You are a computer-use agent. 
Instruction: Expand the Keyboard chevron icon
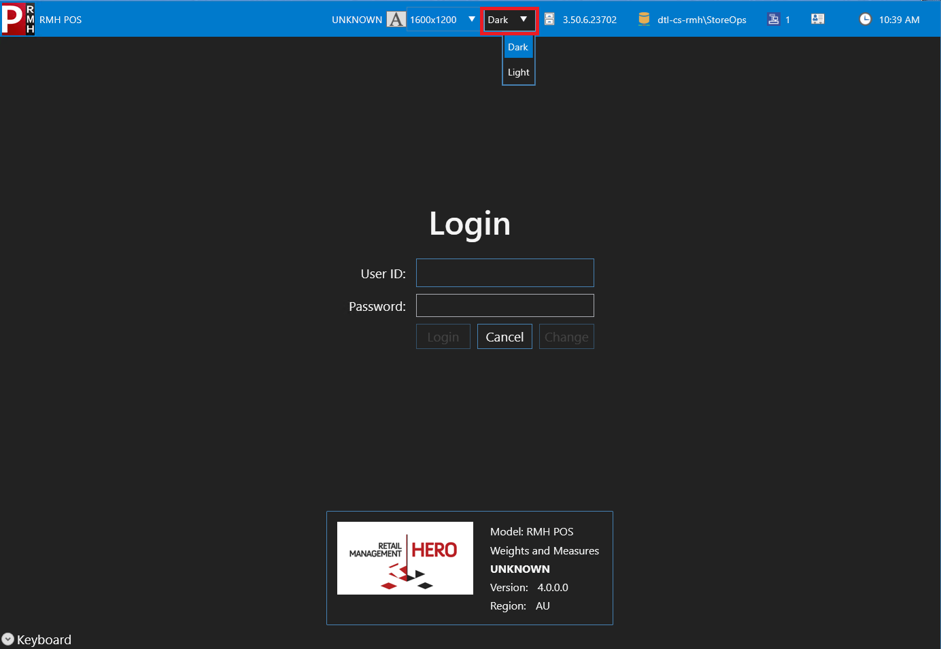pyautogui.click(x=8, y=639)
